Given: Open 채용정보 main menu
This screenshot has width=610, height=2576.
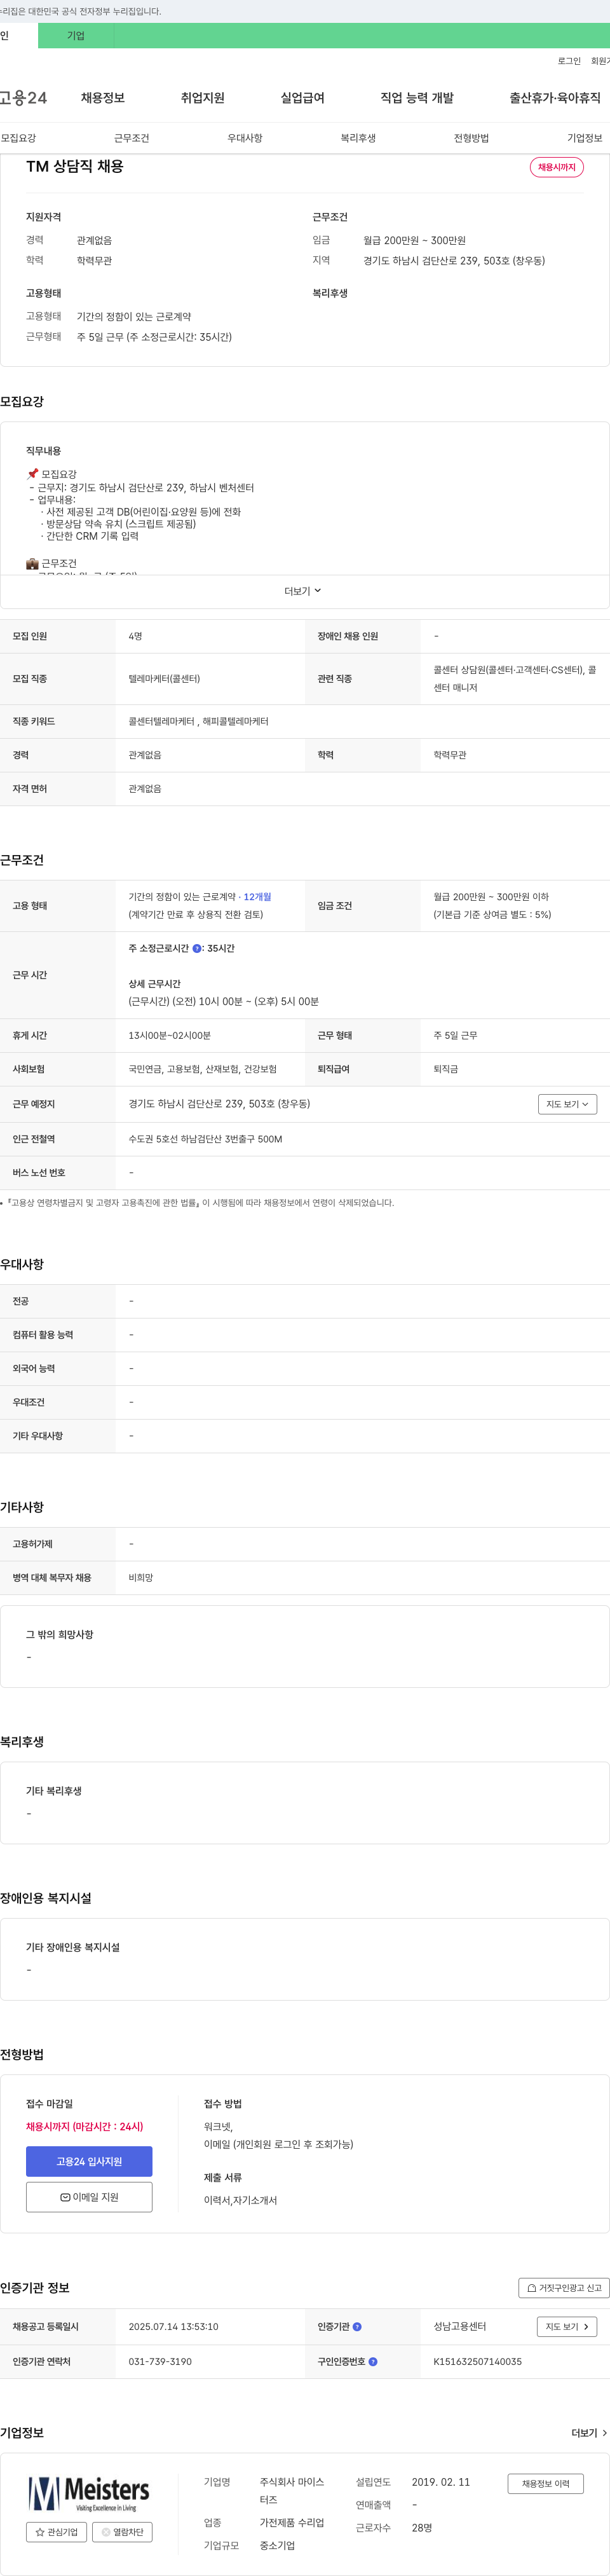Looking at the screenshot, I should click(103, 98).
